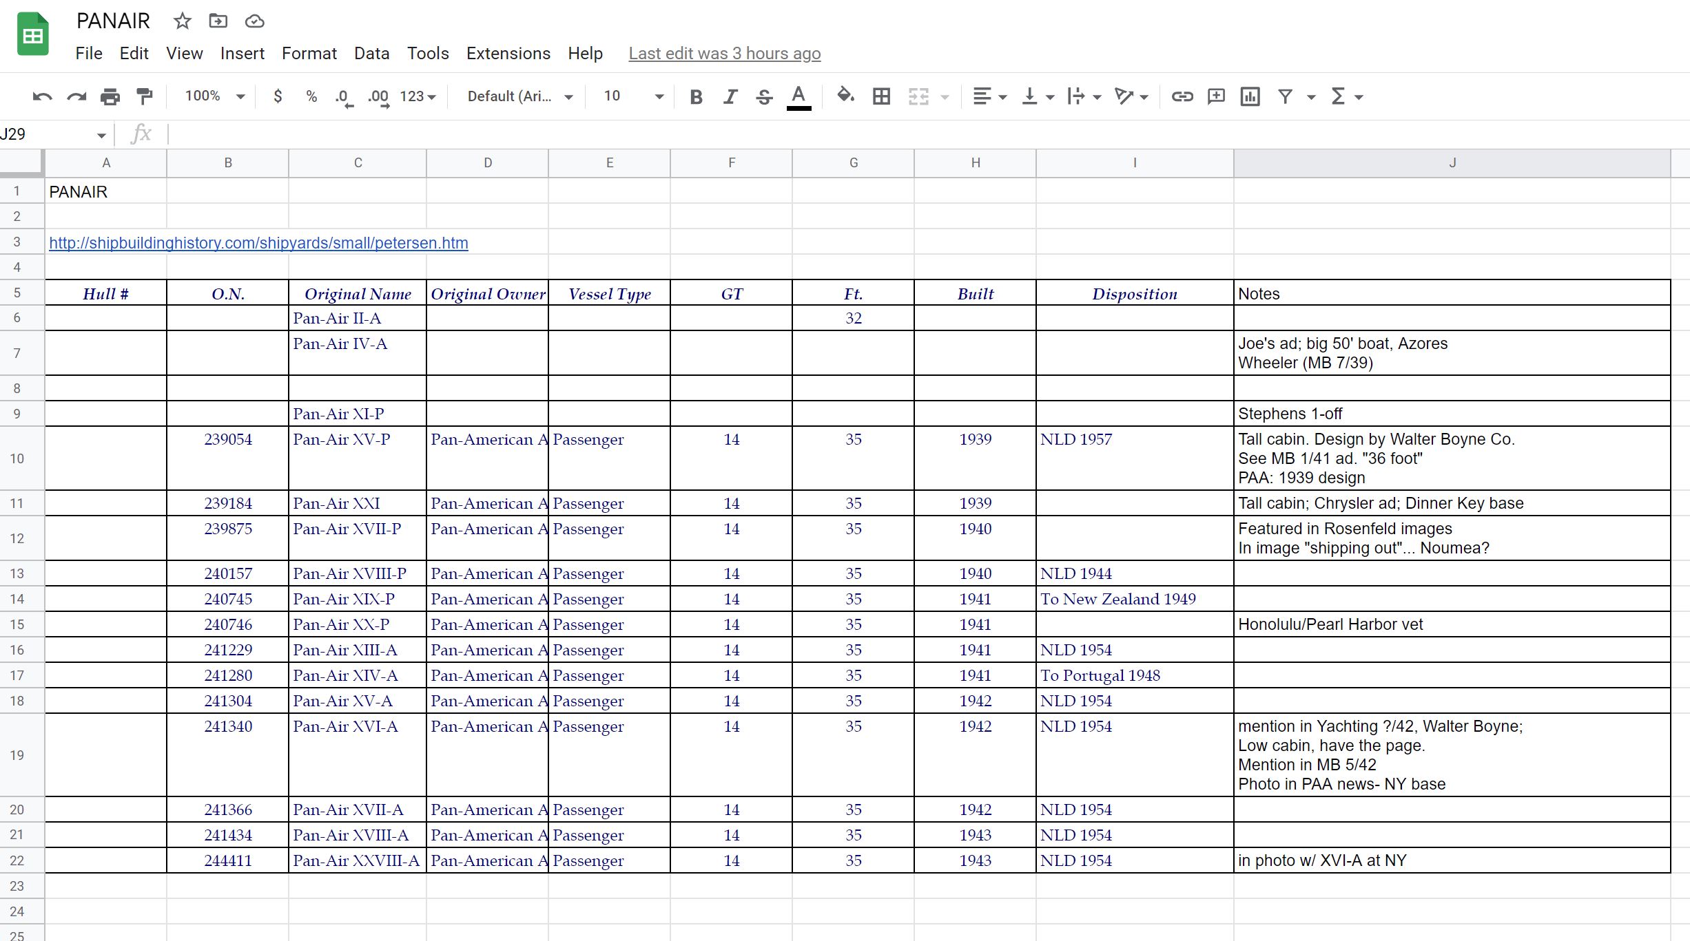Open Functions sigma dropdown

(1346, 96)
